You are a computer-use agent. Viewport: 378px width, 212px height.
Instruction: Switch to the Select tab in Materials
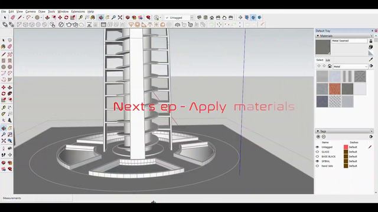320,60
